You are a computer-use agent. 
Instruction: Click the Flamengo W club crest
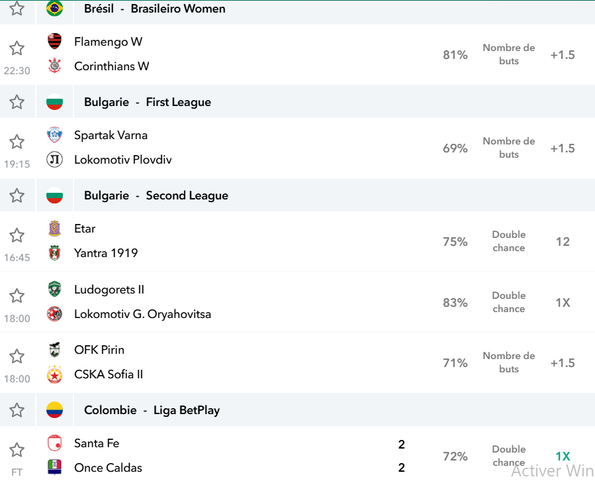click(55, 41)
